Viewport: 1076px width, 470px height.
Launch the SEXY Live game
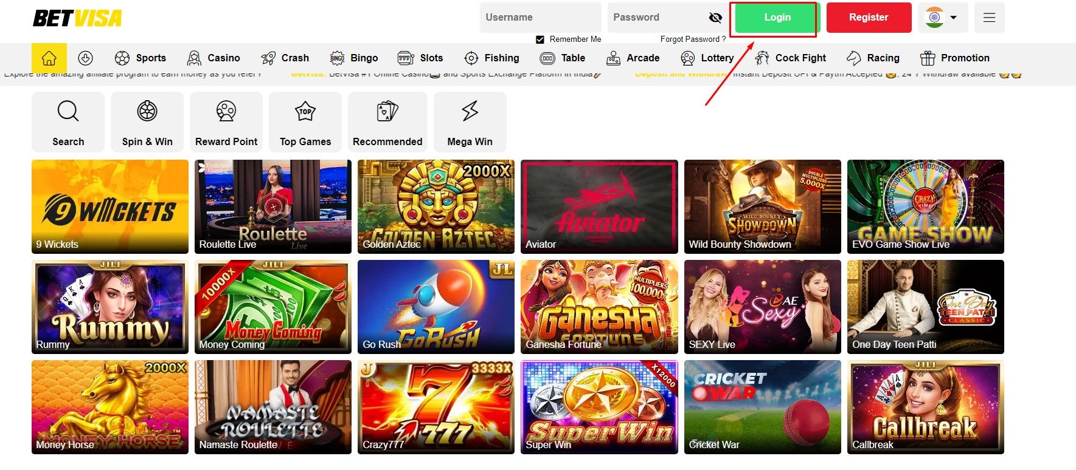coord(763,307)
